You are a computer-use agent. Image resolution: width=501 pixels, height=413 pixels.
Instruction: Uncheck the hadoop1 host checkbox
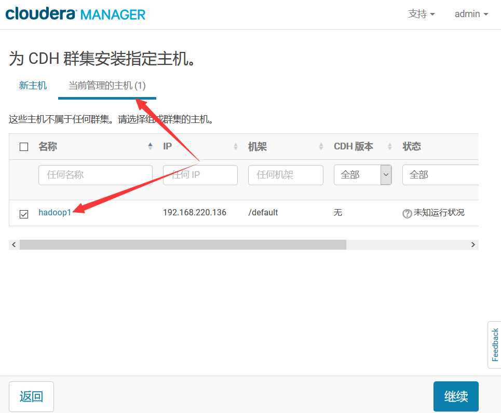24,214
